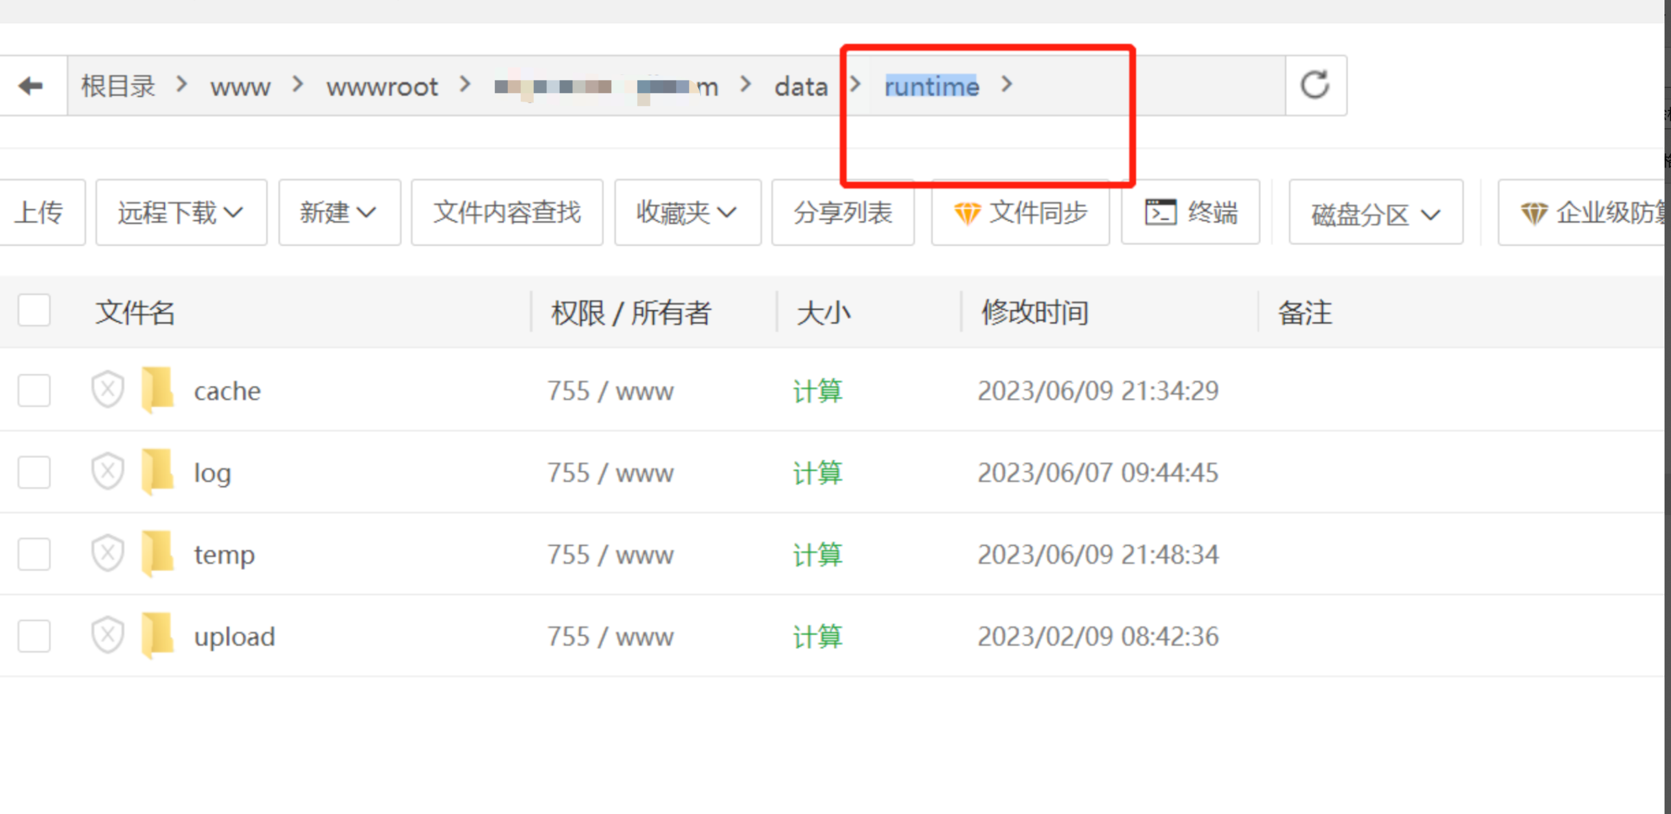This screenshot has height=814, width=1671.
Task: Open the cache folder icon
Action: click(157, 390)
